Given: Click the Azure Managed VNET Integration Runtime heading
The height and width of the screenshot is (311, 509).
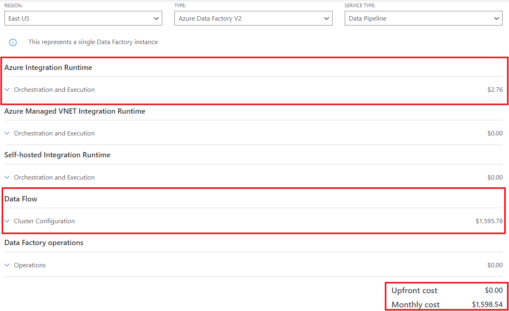Looking at the screenshot, I should pyautogui.click(x=75, y=111).
